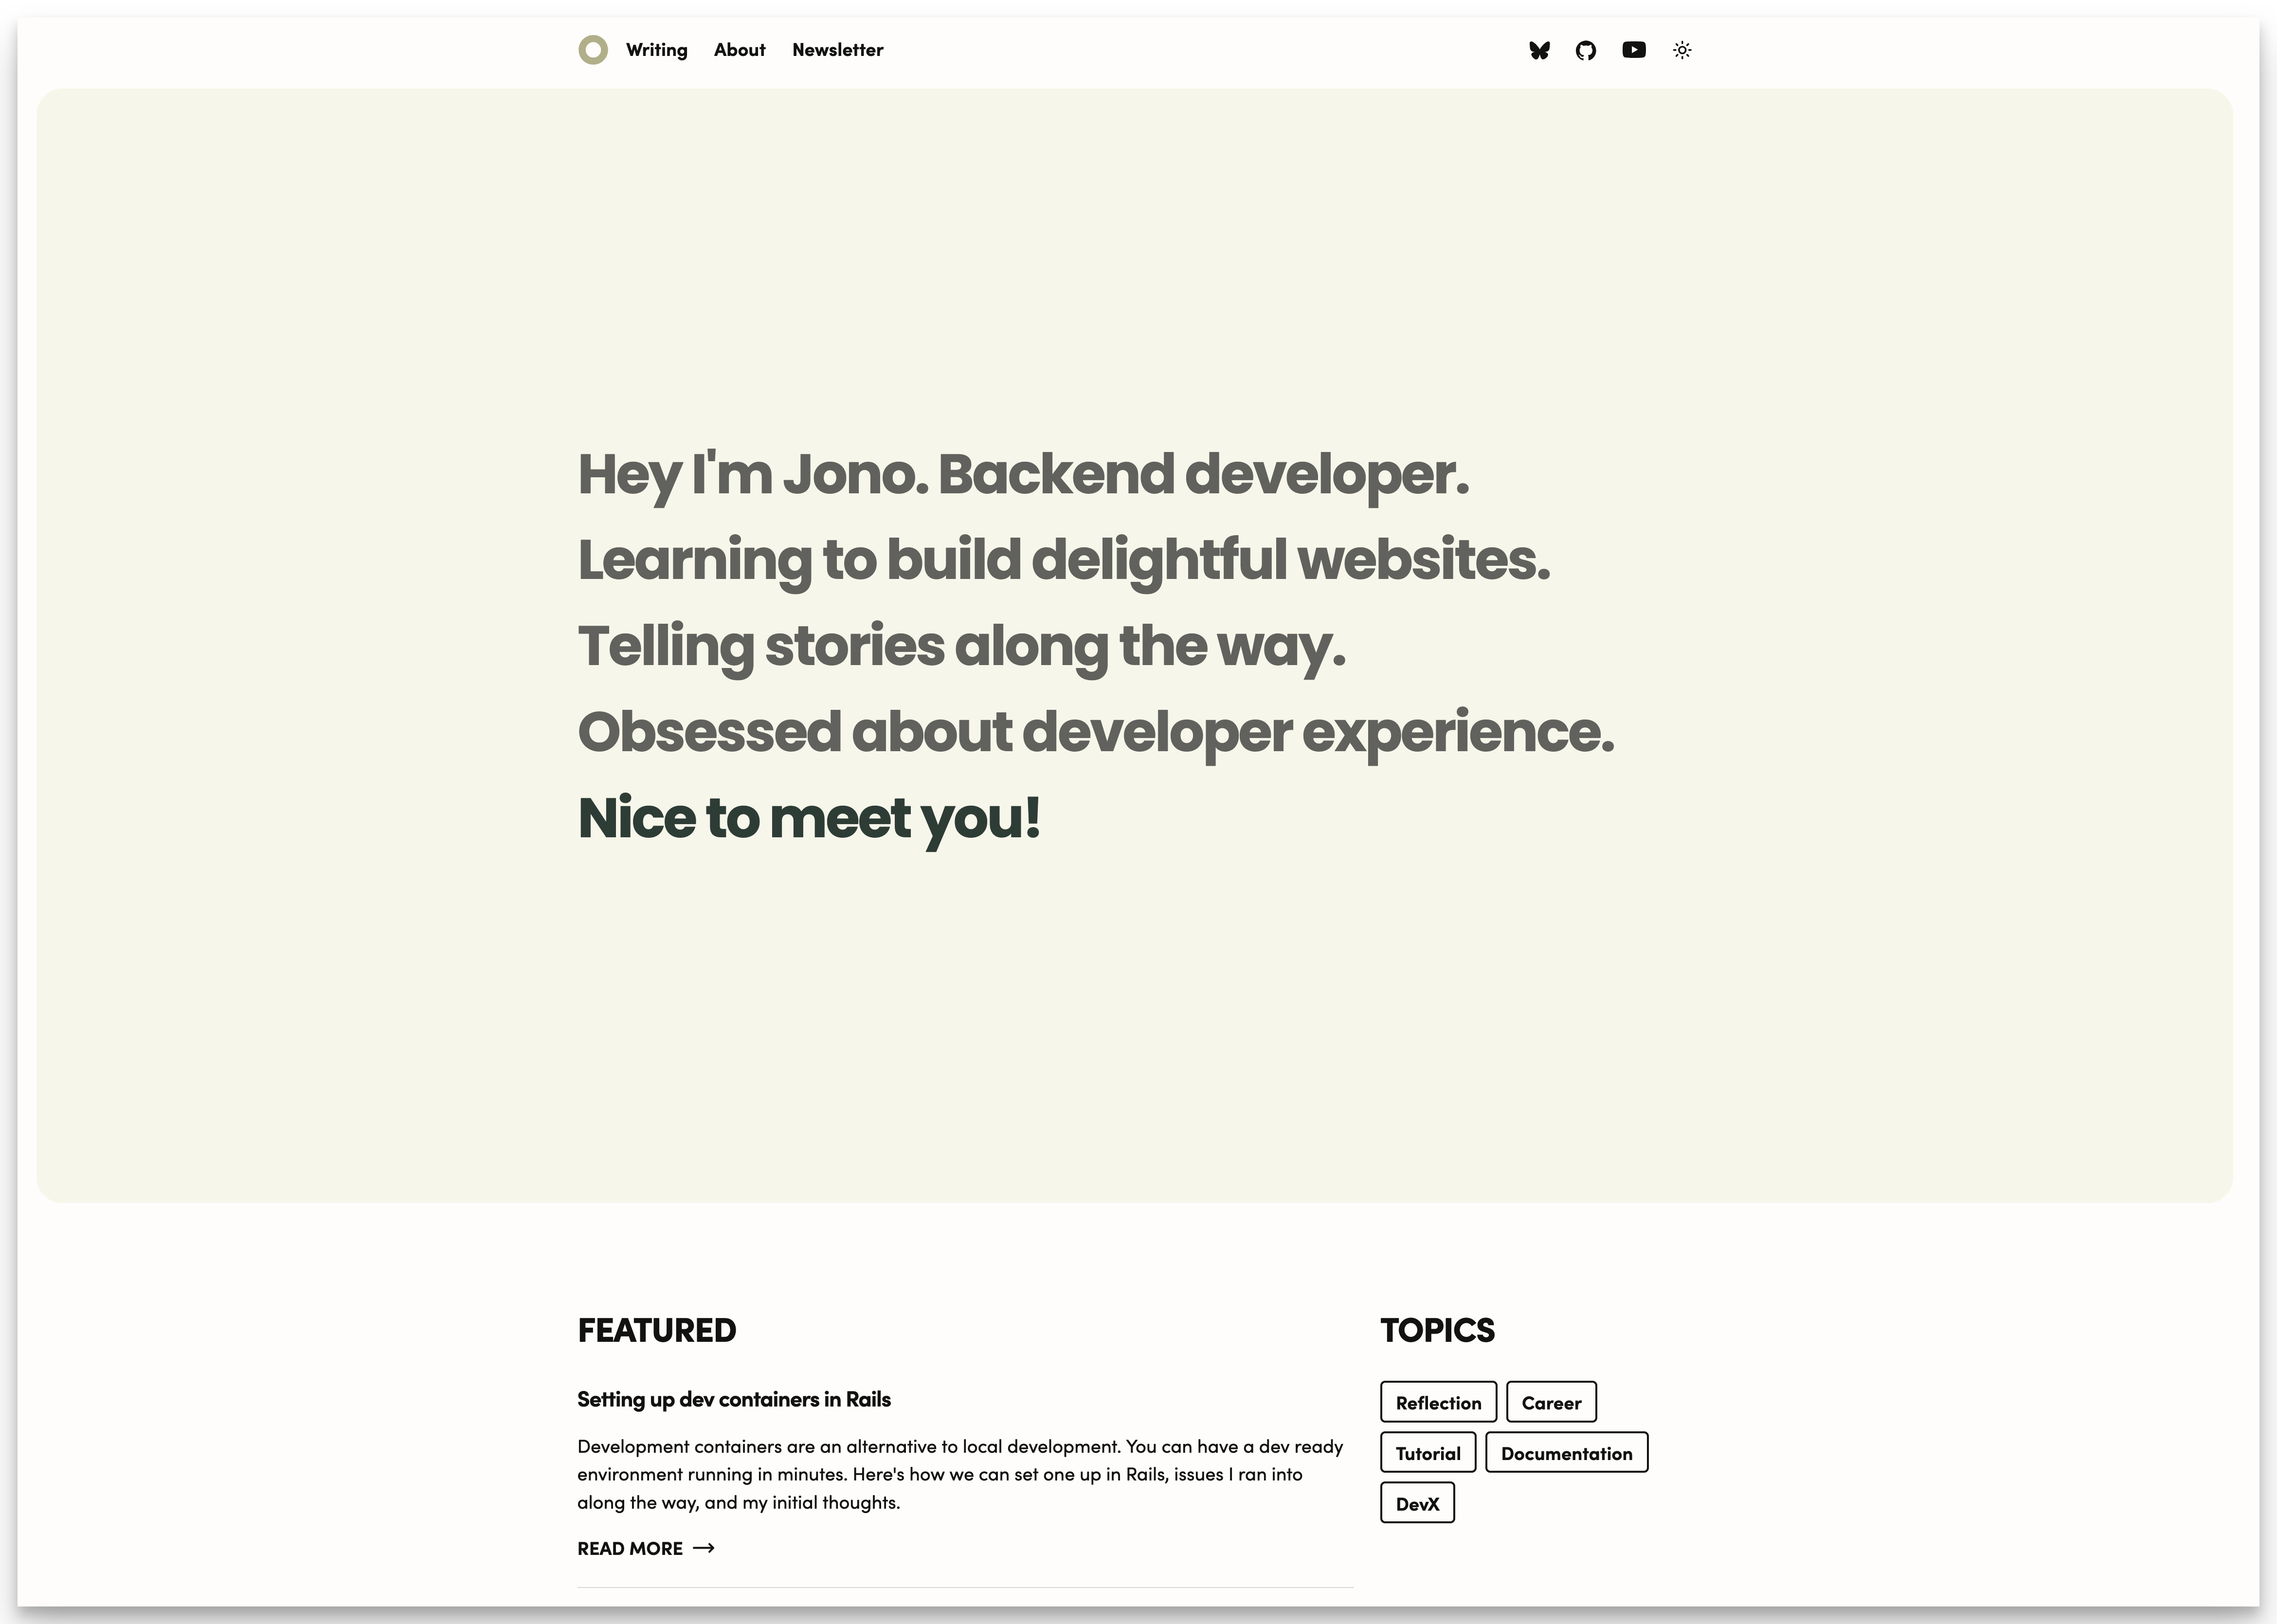Select the Reflection topic tag

(x=1439, y=1402)
